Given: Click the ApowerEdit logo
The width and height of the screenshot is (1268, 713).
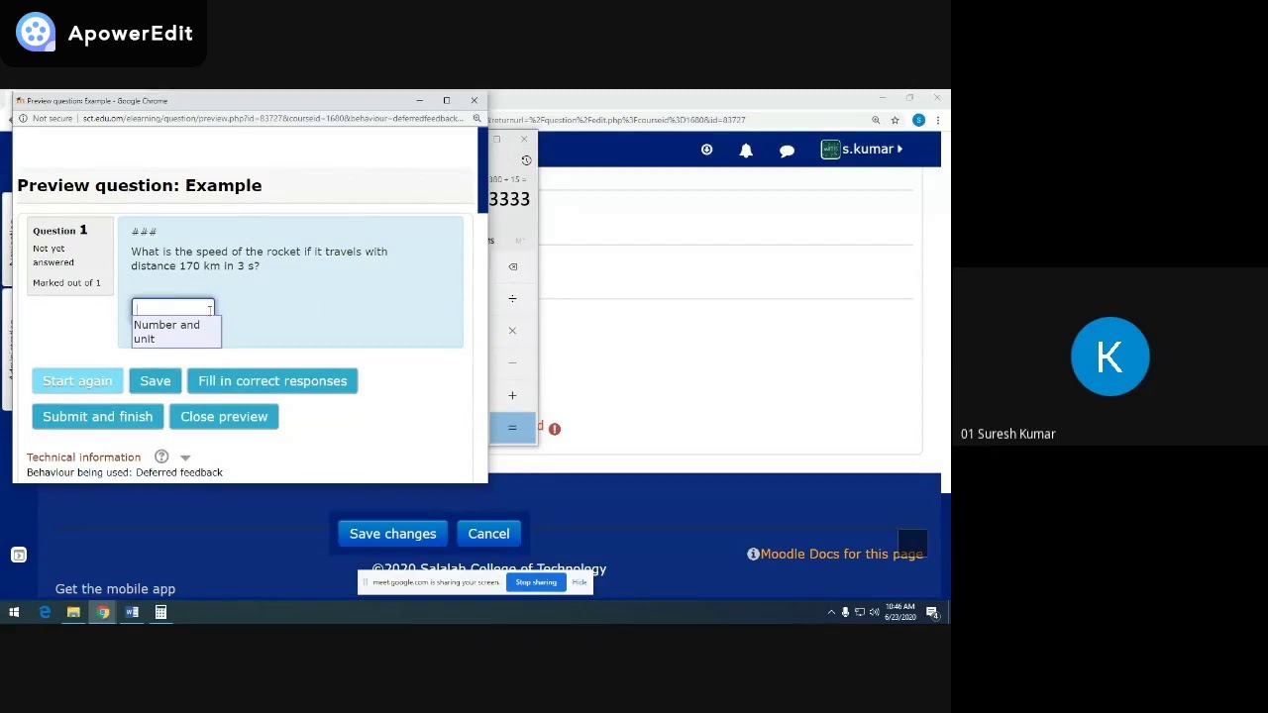Looking at the screenshot, I should (104, 33).
